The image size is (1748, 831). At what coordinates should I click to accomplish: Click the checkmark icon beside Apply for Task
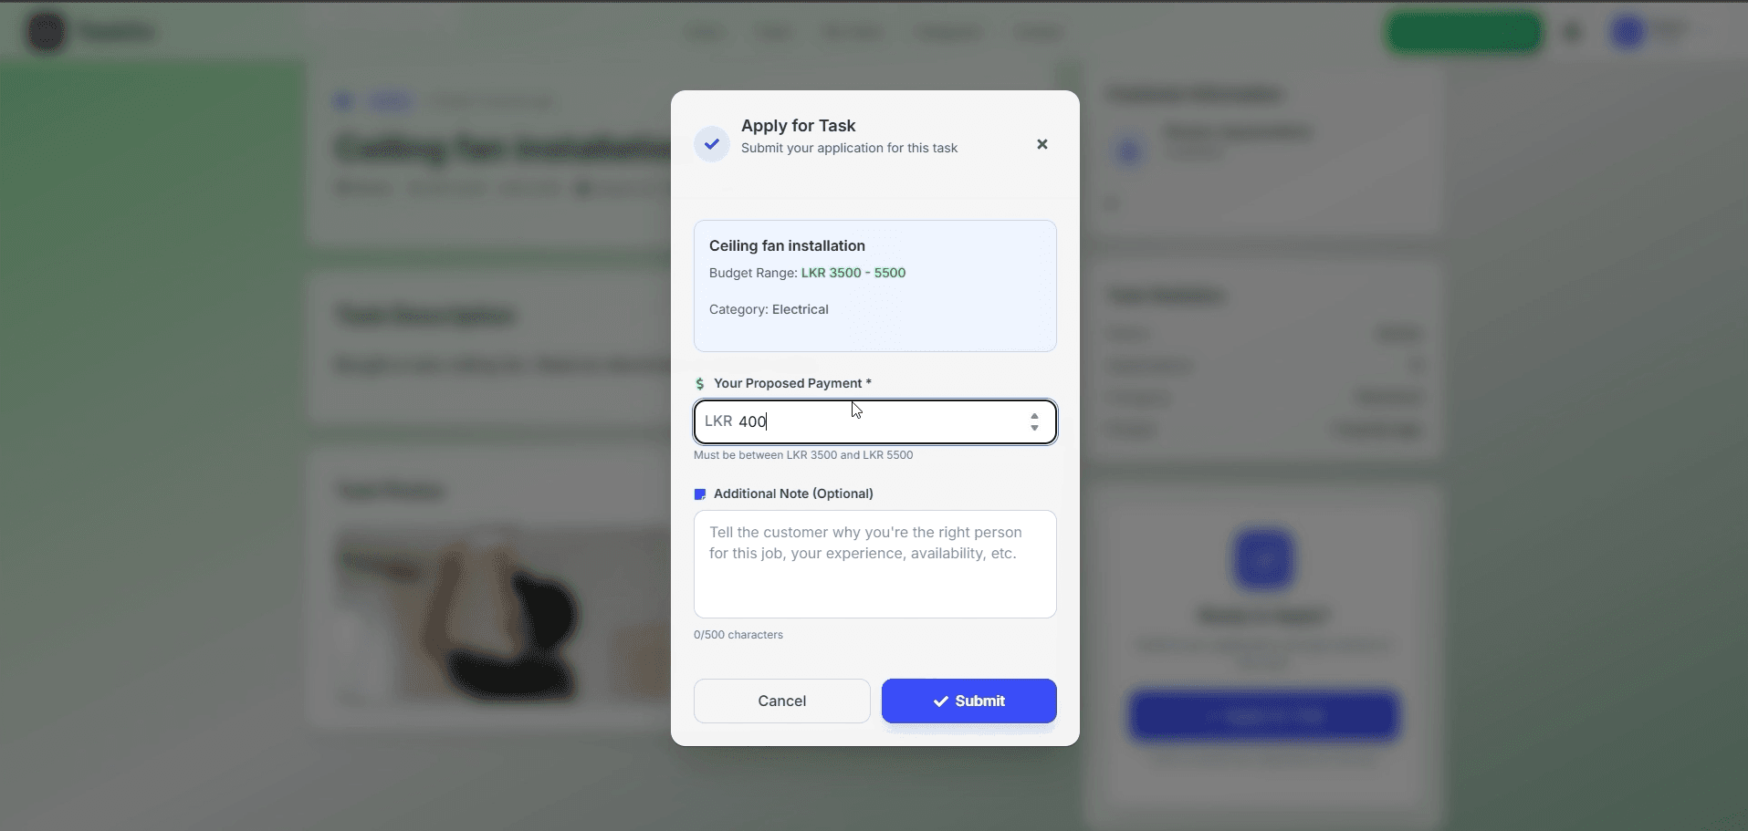coord(712,144)
